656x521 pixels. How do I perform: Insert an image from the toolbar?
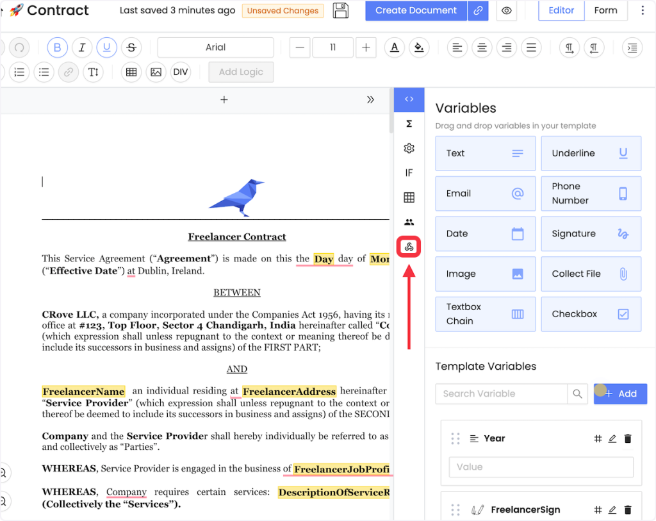click(156, 72)
